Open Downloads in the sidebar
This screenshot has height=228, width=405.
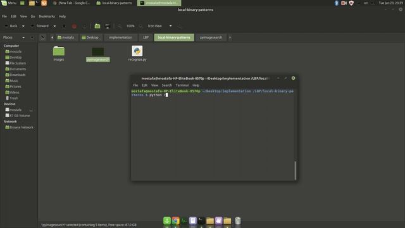pyautogui.click(x=15, y=75)
